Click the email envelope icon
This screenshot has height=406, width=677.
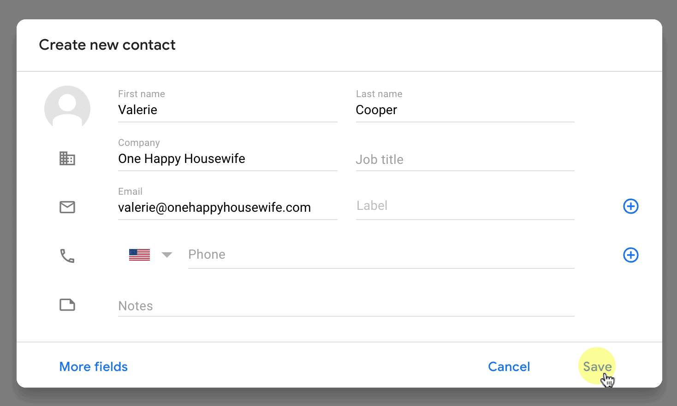point(67,207)
